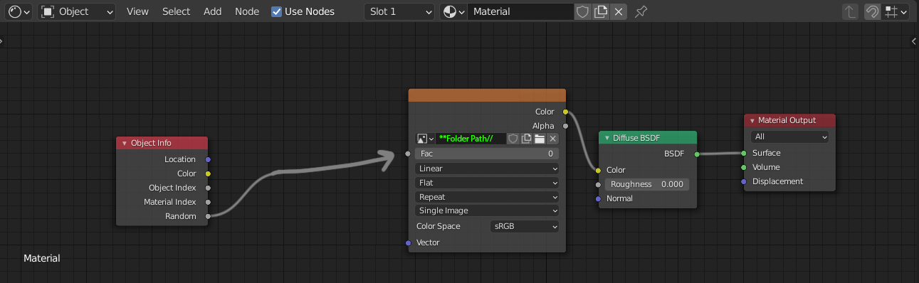This screenshot has height=283, width=919.
Task: Open the Linear interpolation dropdown
Action: click(487, 169)
